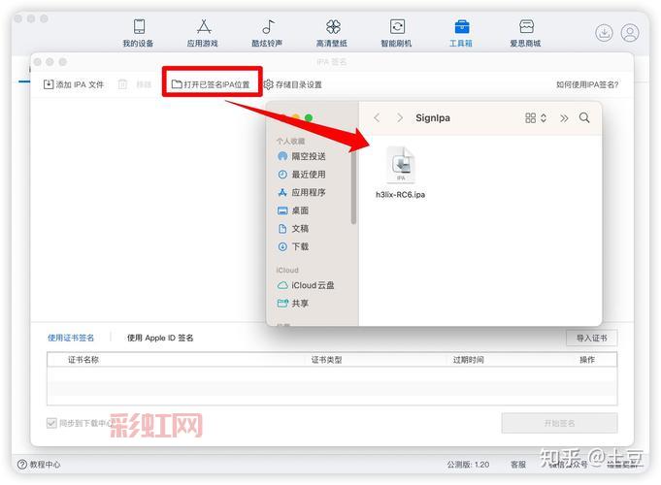Viewport: 661px width, 485px height.
Task: Click the Finder search magnifier icon
Action: pos(584,117)
